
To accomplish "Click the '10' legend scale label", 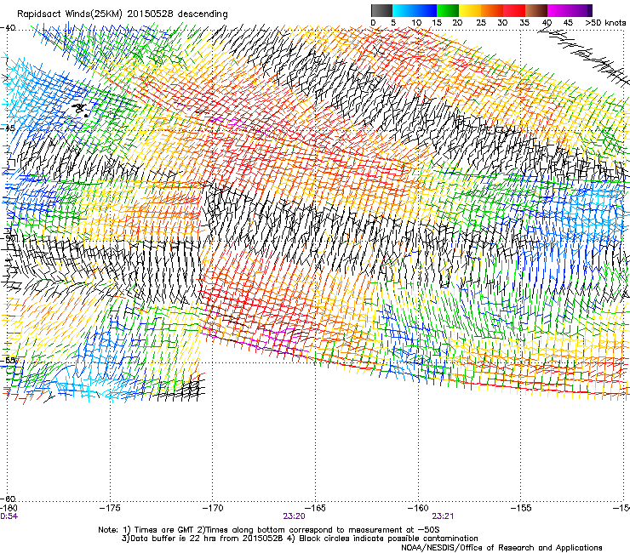I will (x=416, y=23).
